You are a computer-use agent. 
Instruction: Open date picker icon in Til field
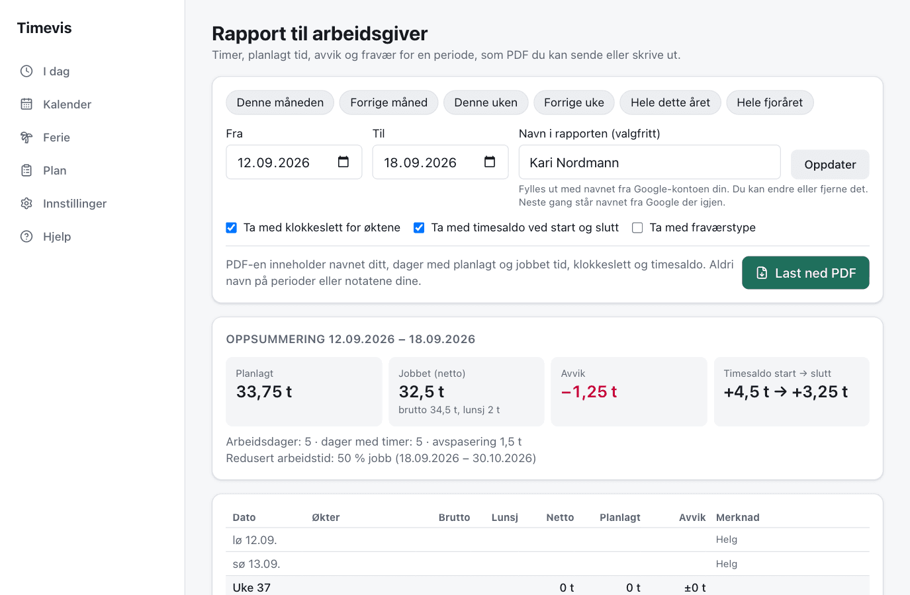coord(490,162)
